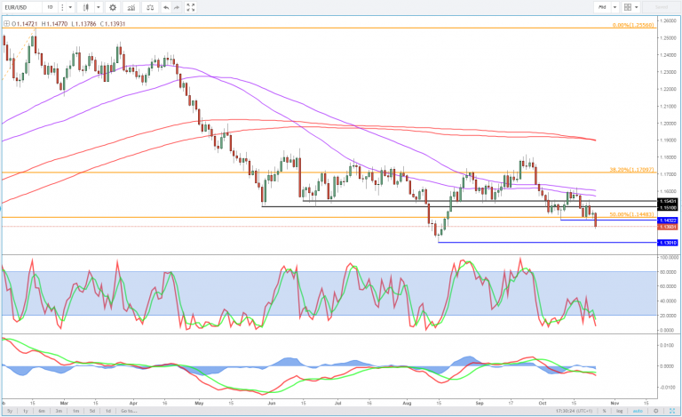Click the 1.25000 price axis label
This screenshot has height=417, width=682.
[x=668, y=38]
